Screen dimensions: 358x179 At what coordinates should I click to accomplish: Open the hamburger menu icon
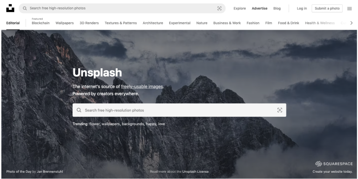(x=349, y=9)
